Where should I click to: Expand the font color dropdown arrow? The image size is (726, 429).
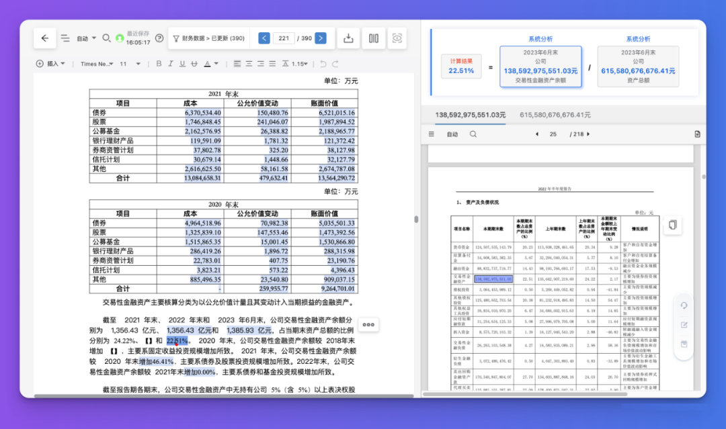(x=216, y=64)
